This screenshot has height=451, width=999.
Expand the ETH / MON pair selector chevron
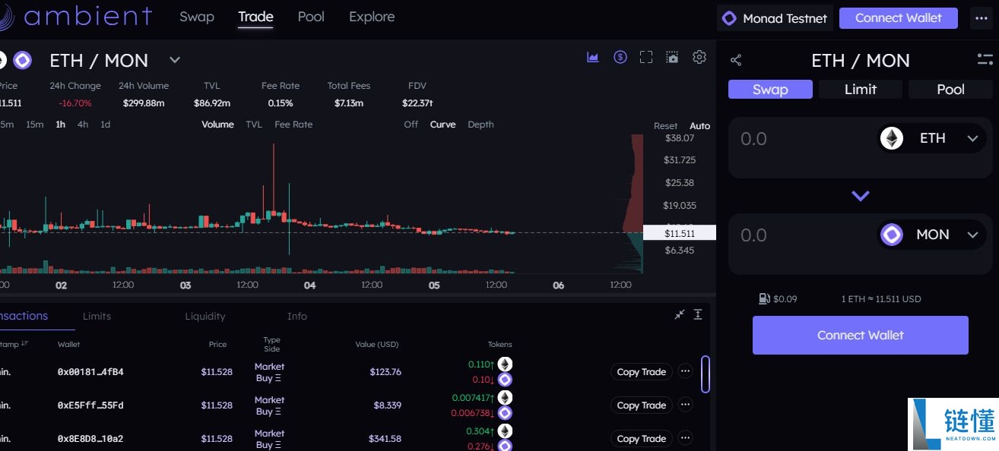pos(174,60)
